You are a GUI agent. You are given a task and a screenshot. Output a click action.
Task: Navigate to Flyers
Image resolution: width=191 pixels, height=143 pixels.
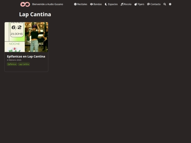point(139,4)
